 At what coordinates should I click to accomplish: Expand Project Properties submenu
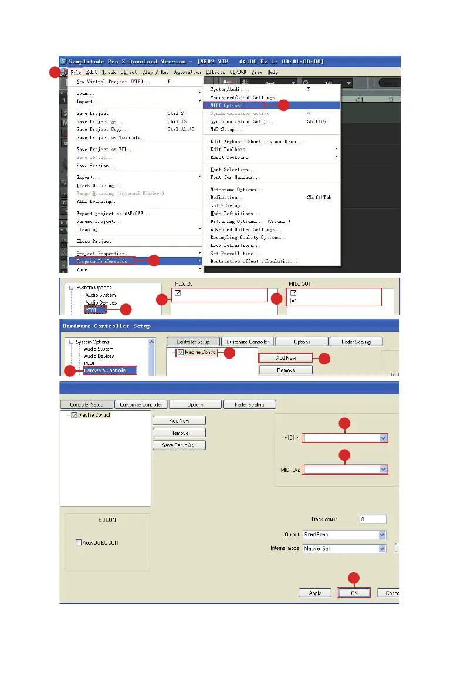[136, 254]
